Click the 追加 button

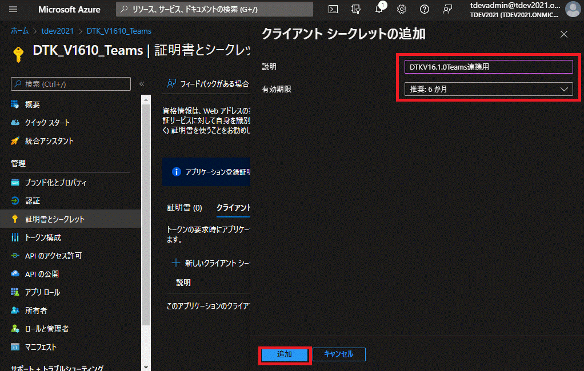click(x=285, y=354)
